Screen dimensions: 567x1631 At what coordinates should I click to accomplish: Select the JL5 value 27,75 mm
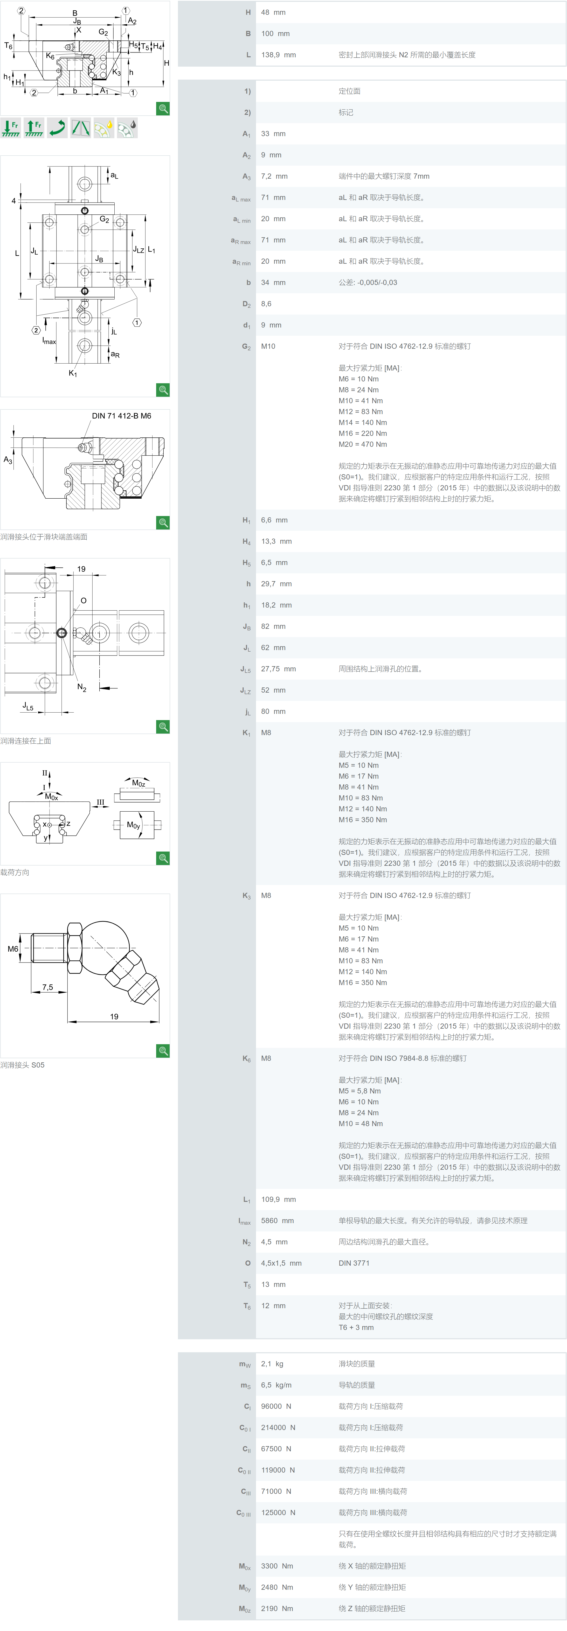tap(279, 669)
